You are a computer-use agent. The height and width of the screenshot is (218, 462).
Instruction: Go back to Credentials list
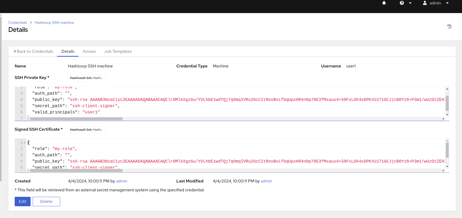coord(33,51)
